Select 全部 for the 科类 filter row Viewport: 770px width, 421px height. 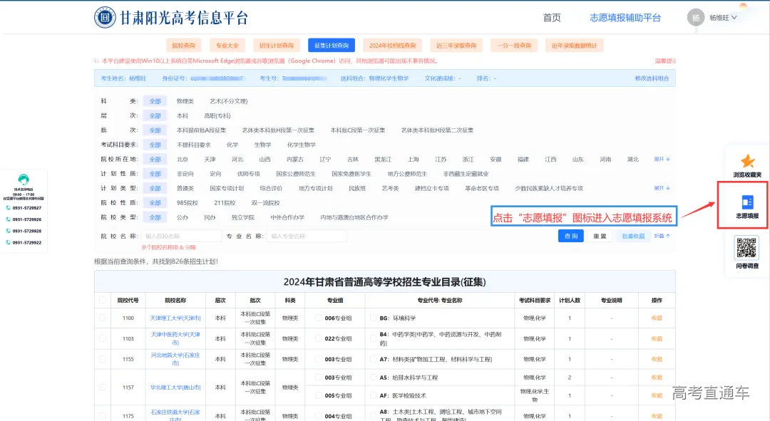coord(155,101)
